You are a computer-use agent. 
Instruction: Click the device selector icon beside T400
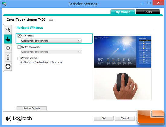51,20
